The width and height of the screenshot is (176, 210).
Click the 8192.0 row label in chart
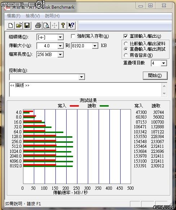tap(16, 166)
